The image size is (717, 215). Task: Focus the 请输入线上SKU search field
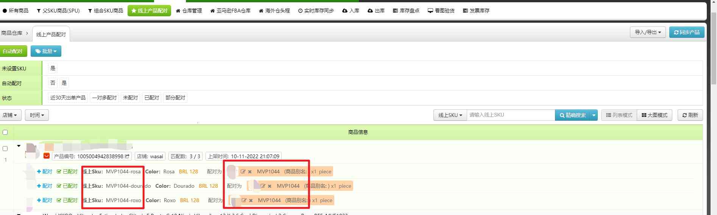[x=511, y=115]
